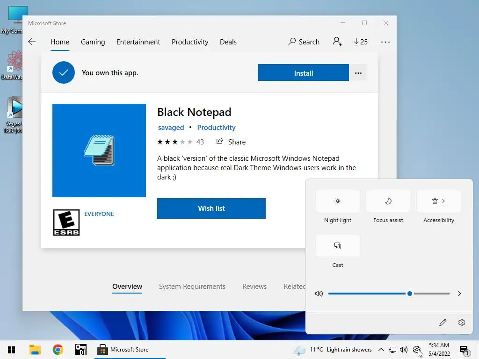Click the blue checkmark ownership icon

tap(64, 72)
